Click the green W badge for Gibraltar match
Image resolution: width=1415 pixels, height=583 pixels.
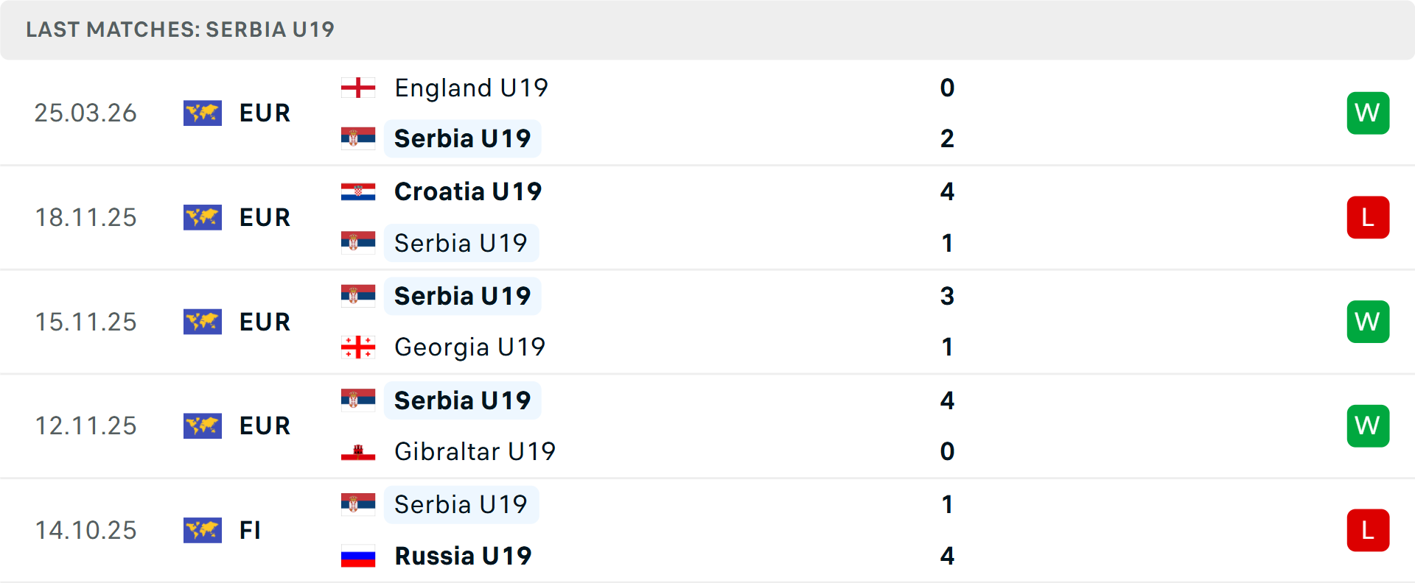(x=1368, y=425)
